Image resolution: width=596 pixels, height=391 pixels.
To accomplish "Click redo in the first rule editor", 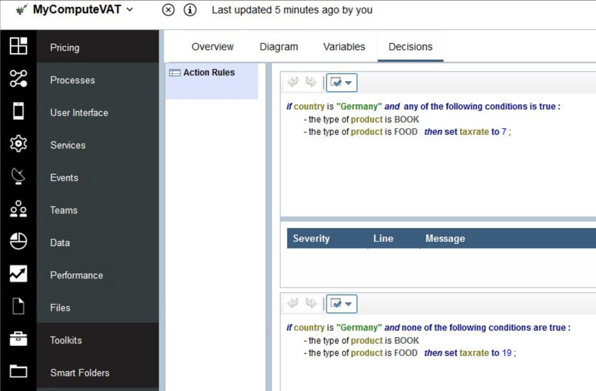I will [x=311, y=82].
